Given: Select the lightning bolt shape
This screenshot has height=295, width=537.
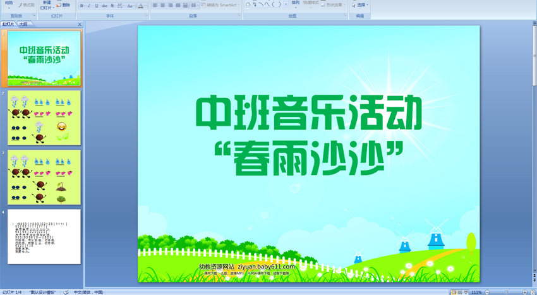Looking at the screenshot, I should [x=255, y=4].
